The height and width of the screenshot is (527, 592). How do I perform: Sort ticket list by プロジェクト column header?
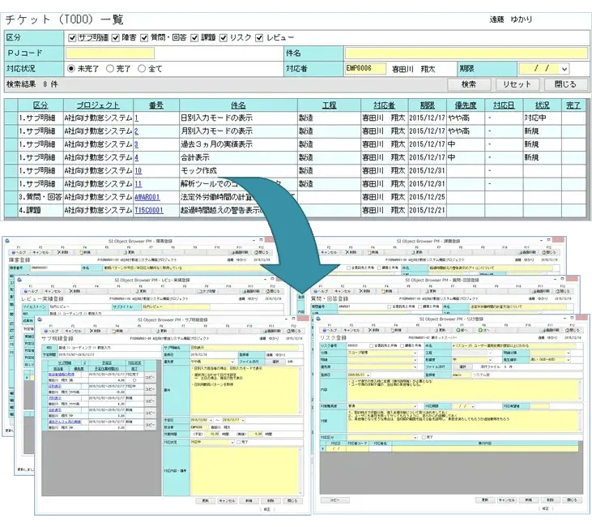pyautogui.click(x=92, y=105)
